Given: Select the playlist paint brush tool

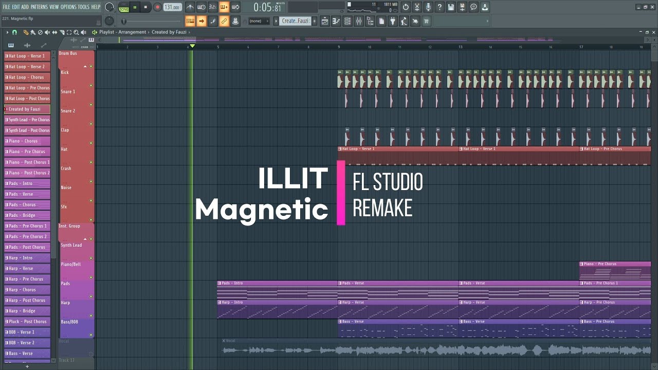Looking at the screenshot, I should tap(33, 32).
